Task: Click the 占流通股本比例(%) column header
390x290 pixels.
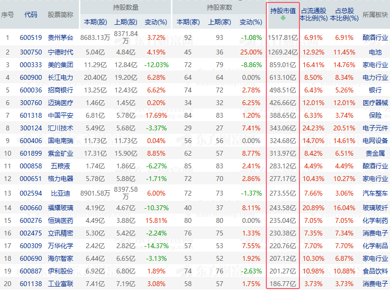Action: pos(314,15)
